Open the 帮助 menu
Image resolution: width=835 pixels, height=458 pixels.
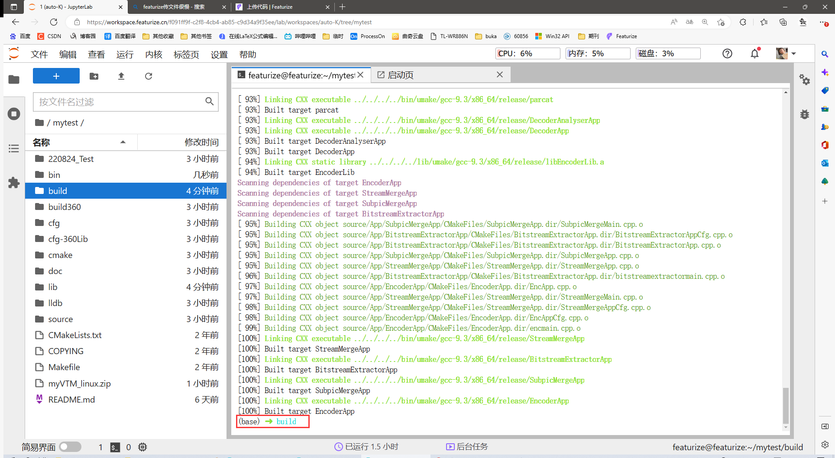pos(248,54)
